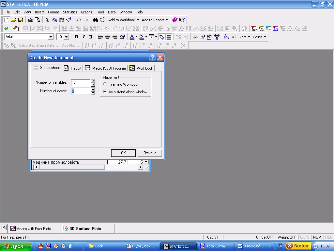334x251 pixels.
Task: Click the New document toolbar icon
Action: (x=6, y=20)
